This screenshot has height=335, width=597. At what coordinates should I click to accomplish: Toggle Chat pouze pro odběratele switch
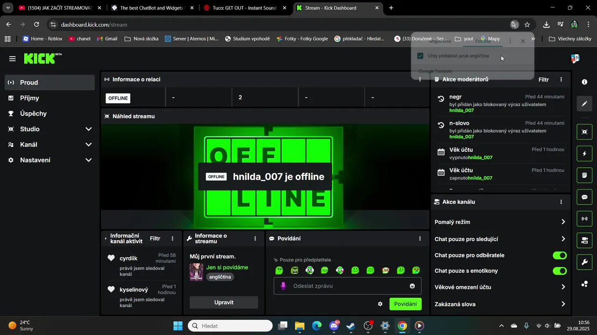click(x=560, y=255)
